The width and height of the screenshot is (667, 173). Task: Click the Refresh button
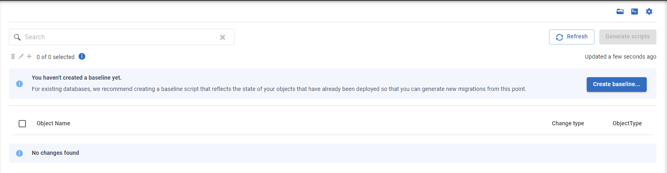(572, 37)
